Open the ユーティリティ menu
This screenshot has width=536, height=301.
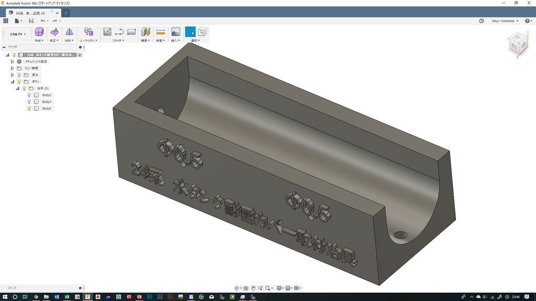88,41
